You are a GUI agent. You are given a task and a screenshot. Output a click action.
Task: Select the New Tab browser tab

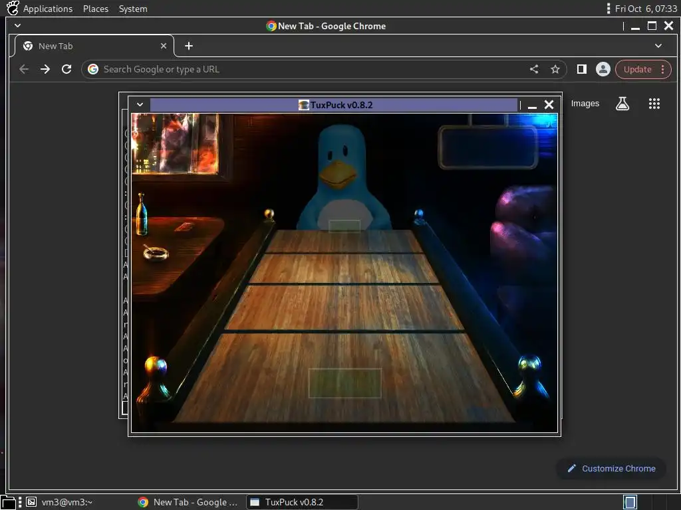pos(94,46)
